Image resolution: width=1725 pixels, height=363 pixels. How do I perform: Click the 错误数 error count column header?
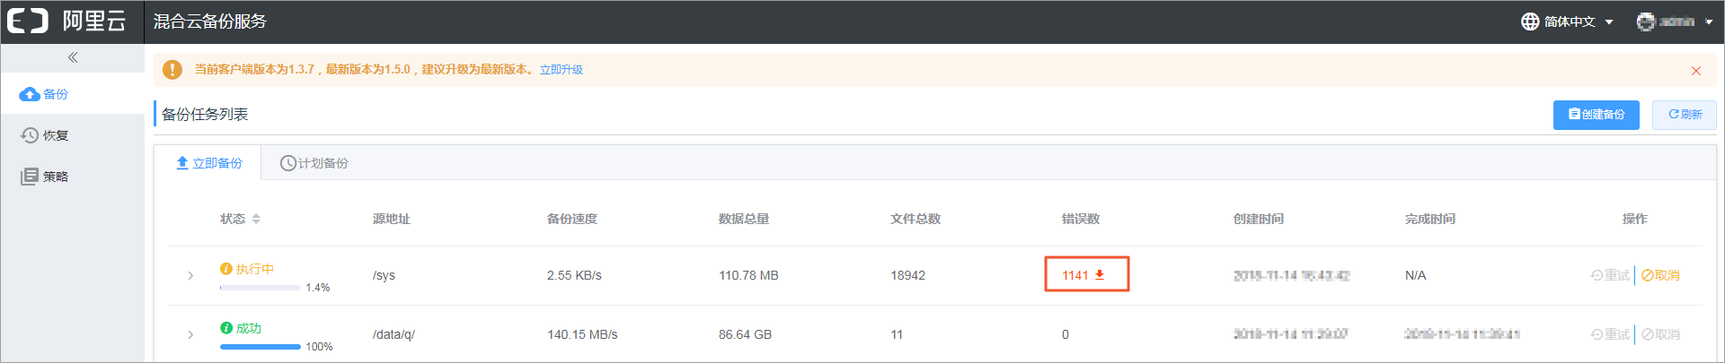[1081, 219]
